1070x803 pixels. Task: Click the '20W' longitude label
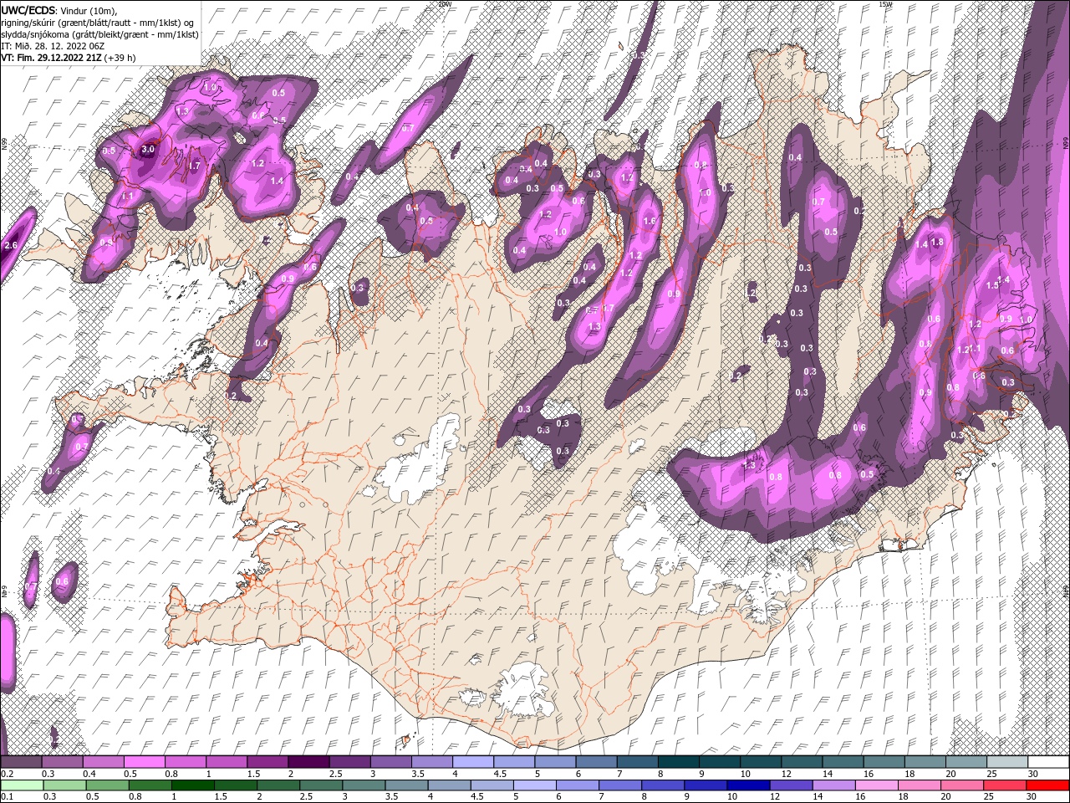pyautogui.click(x=444, y=4)
